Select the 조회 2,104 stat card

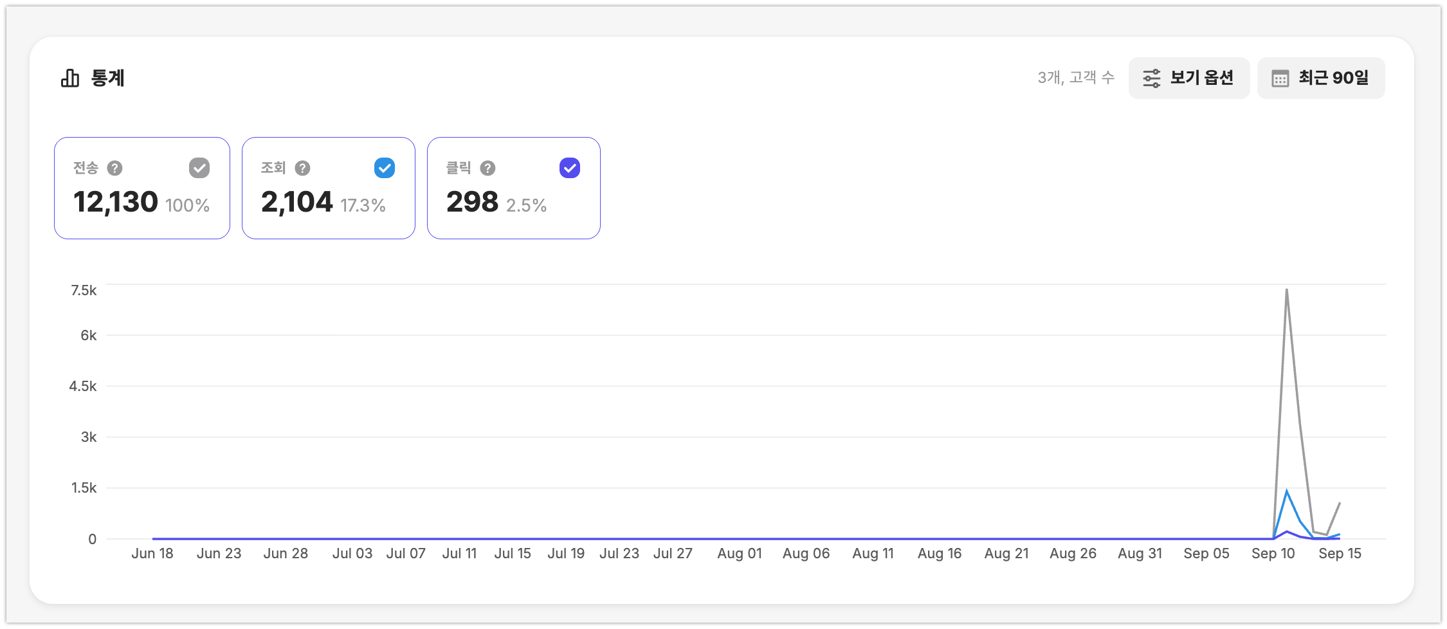click(329, 188)
